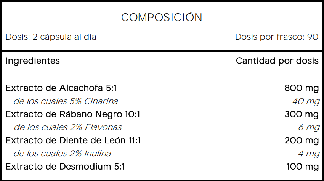This screenshot has height=181, width=324.
Task: Select the Extracto de Desmodium 5:1 row
Action: [x=65, y=167]
